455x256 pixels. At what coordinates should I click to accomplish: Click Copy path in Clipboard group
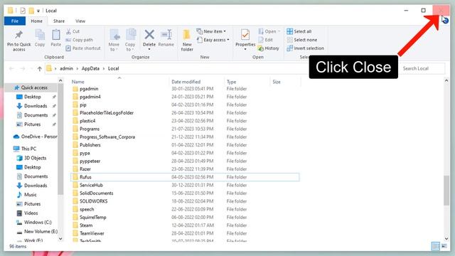[x=79, y=40]
